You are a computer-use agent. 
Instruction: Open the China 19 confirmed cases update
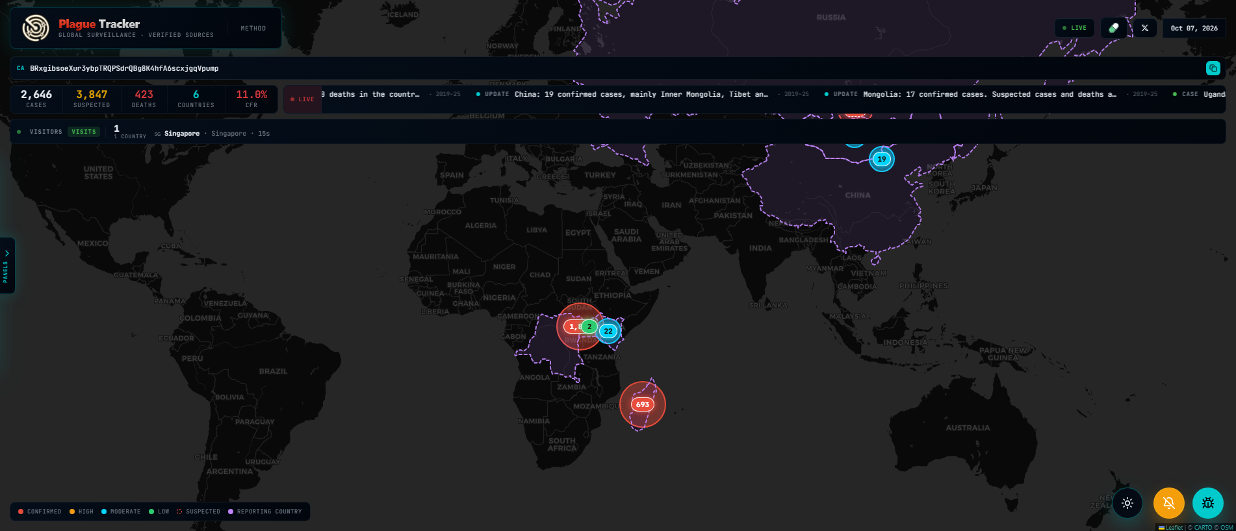(641, 94)
